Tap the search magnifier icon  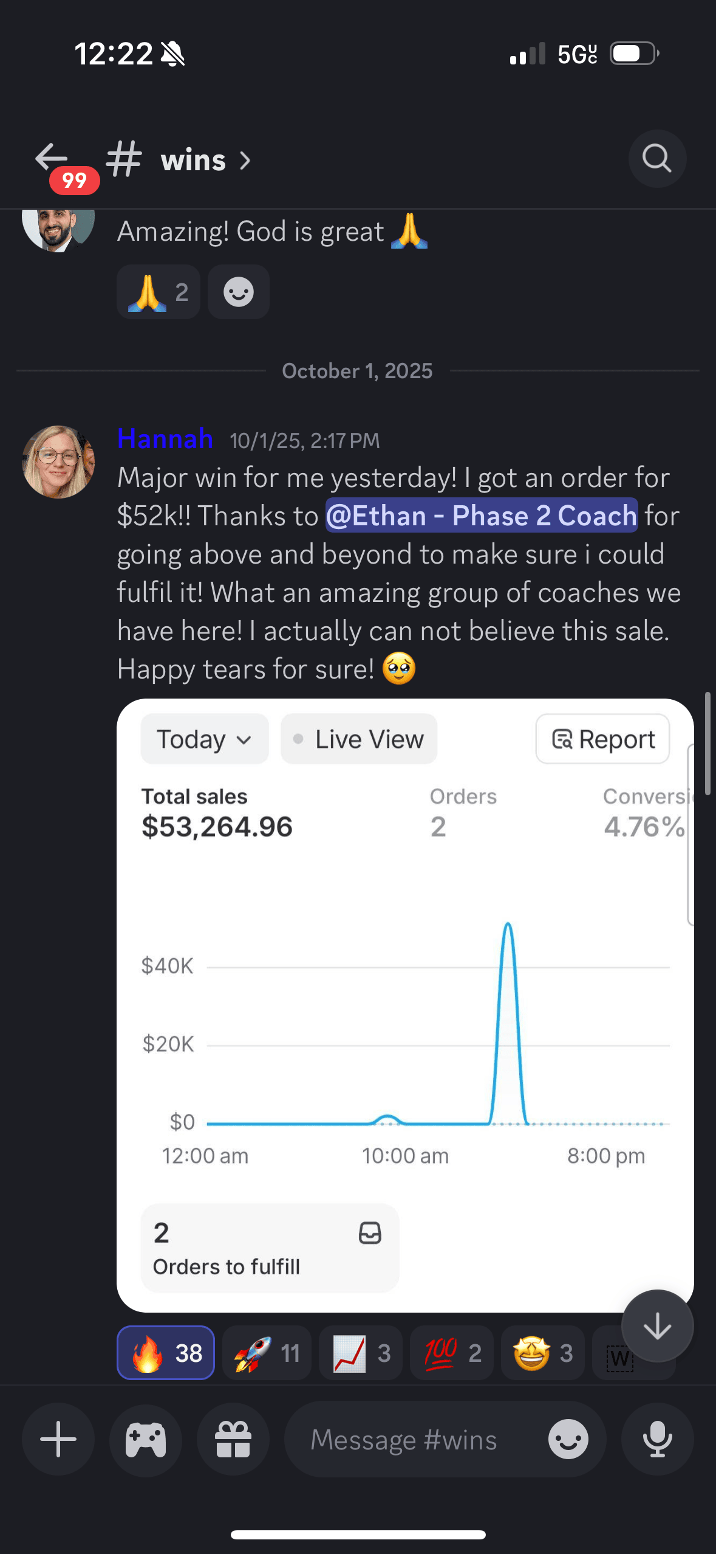coord(657,159)
